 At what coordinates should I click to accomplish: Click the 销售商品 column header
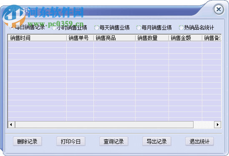(x=114, y=38)
